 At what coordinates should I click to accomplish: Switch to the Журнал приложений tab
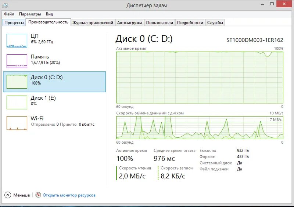(93, 23)
